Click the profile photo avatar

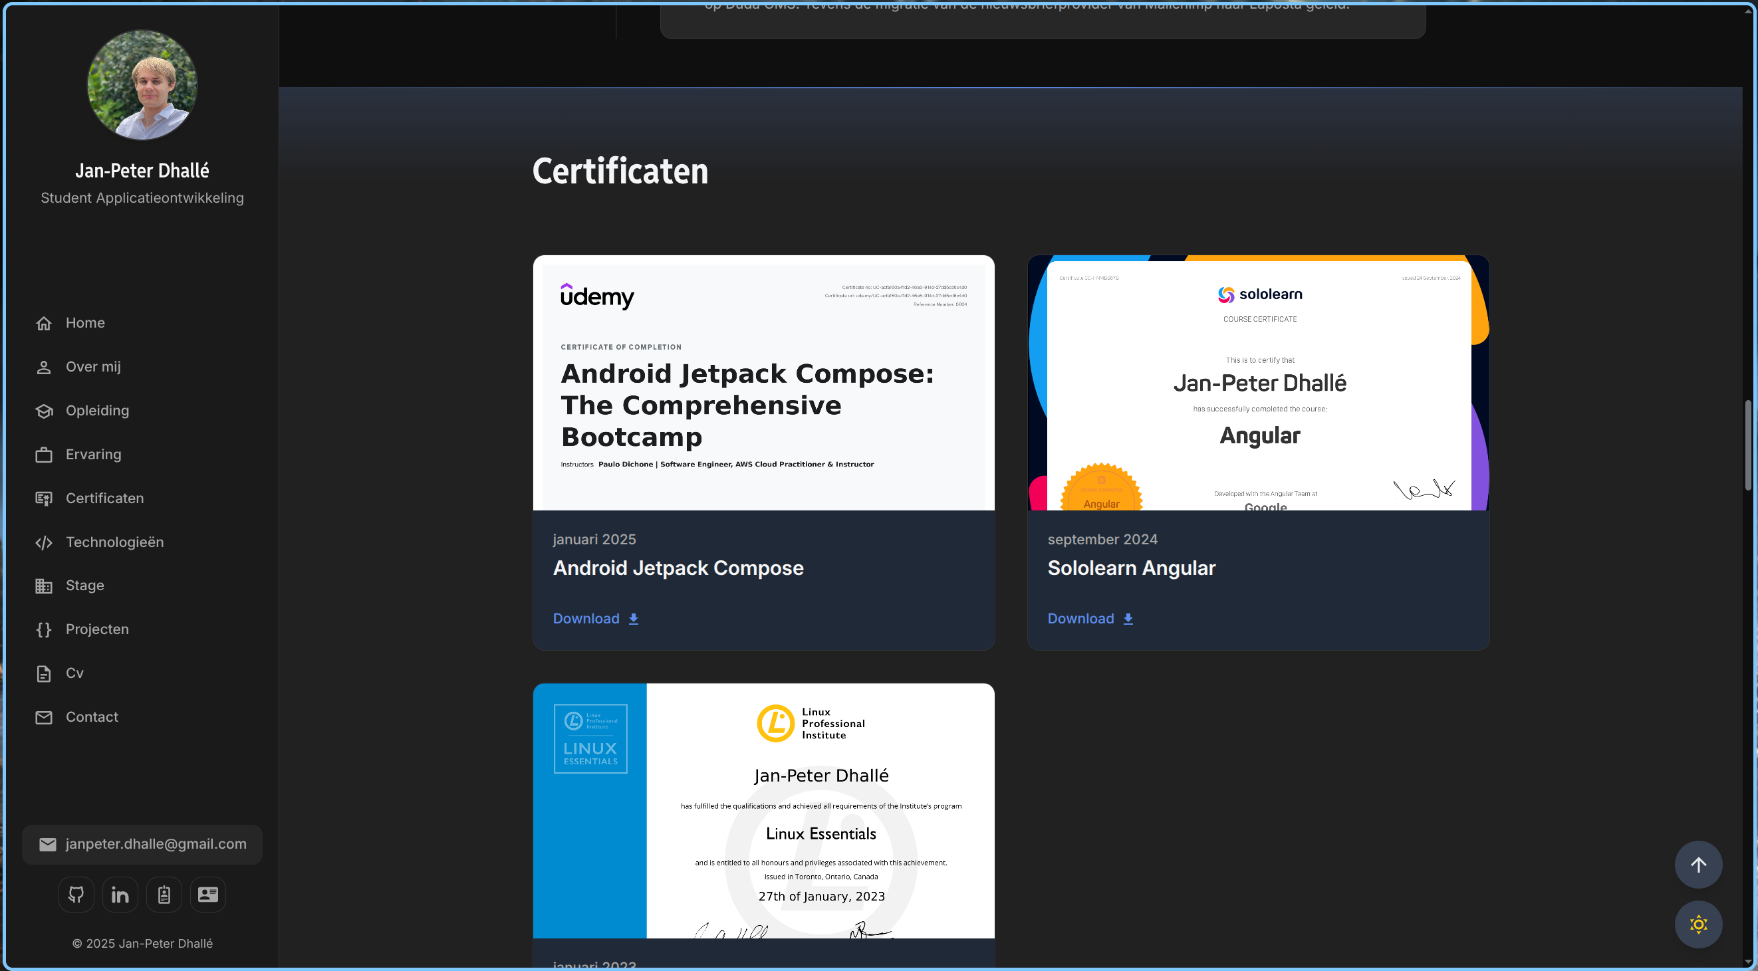[142, 84]
